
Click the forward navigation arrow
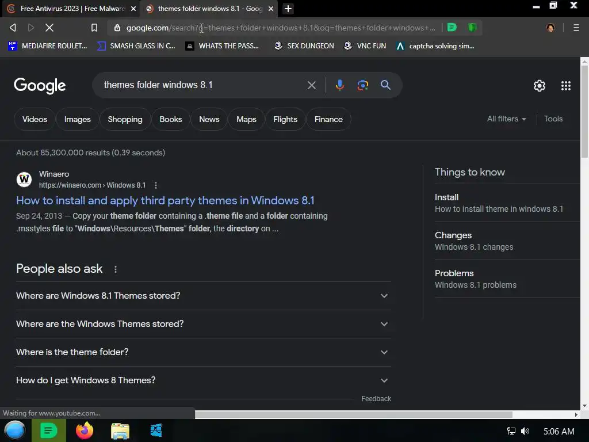[31, 28]
